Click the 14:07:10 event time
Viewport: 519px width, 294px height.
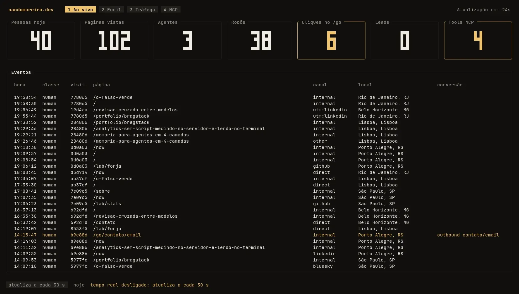point(25,266)
